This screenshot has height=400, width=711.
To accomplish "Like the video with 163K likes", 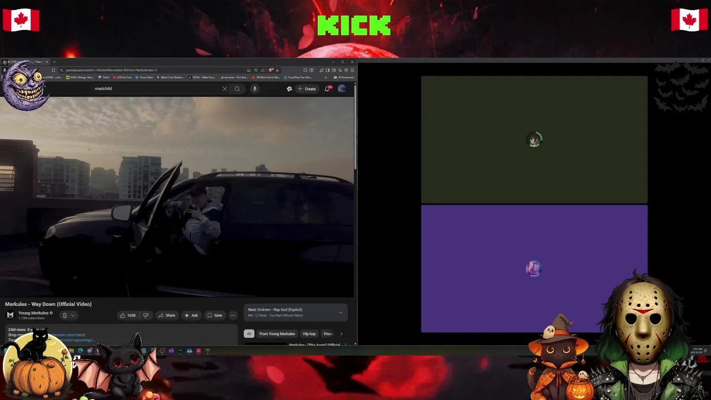I will click(128, 316).
